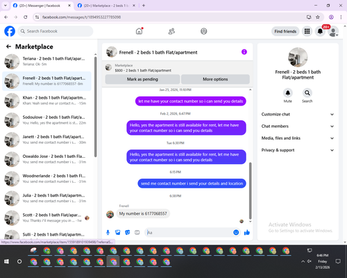Screen dimensions: 347x278
Task: Open the account profile picture menu
Action: (x=333, y=31)
